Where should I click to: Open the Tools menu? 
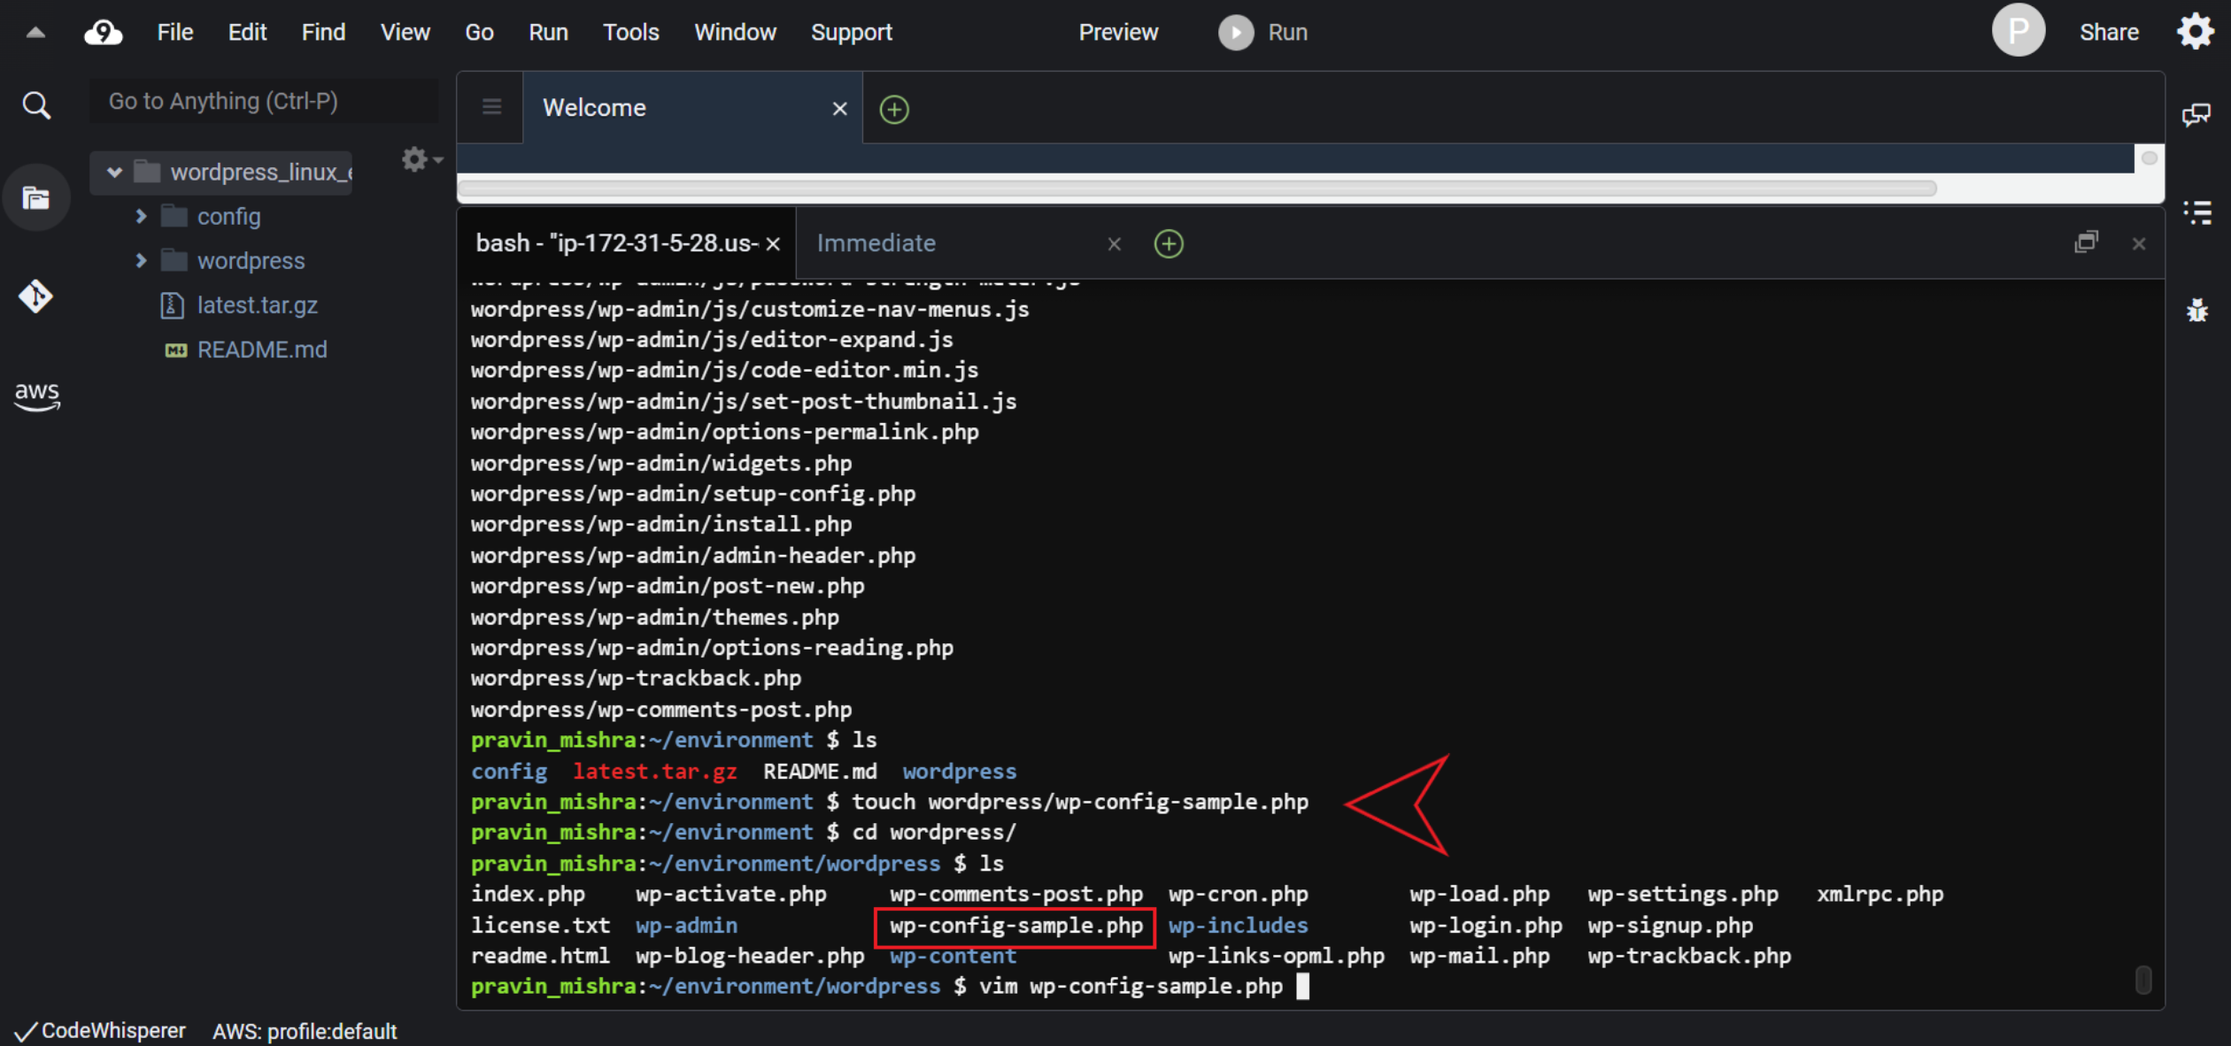(x=630, y=33)
